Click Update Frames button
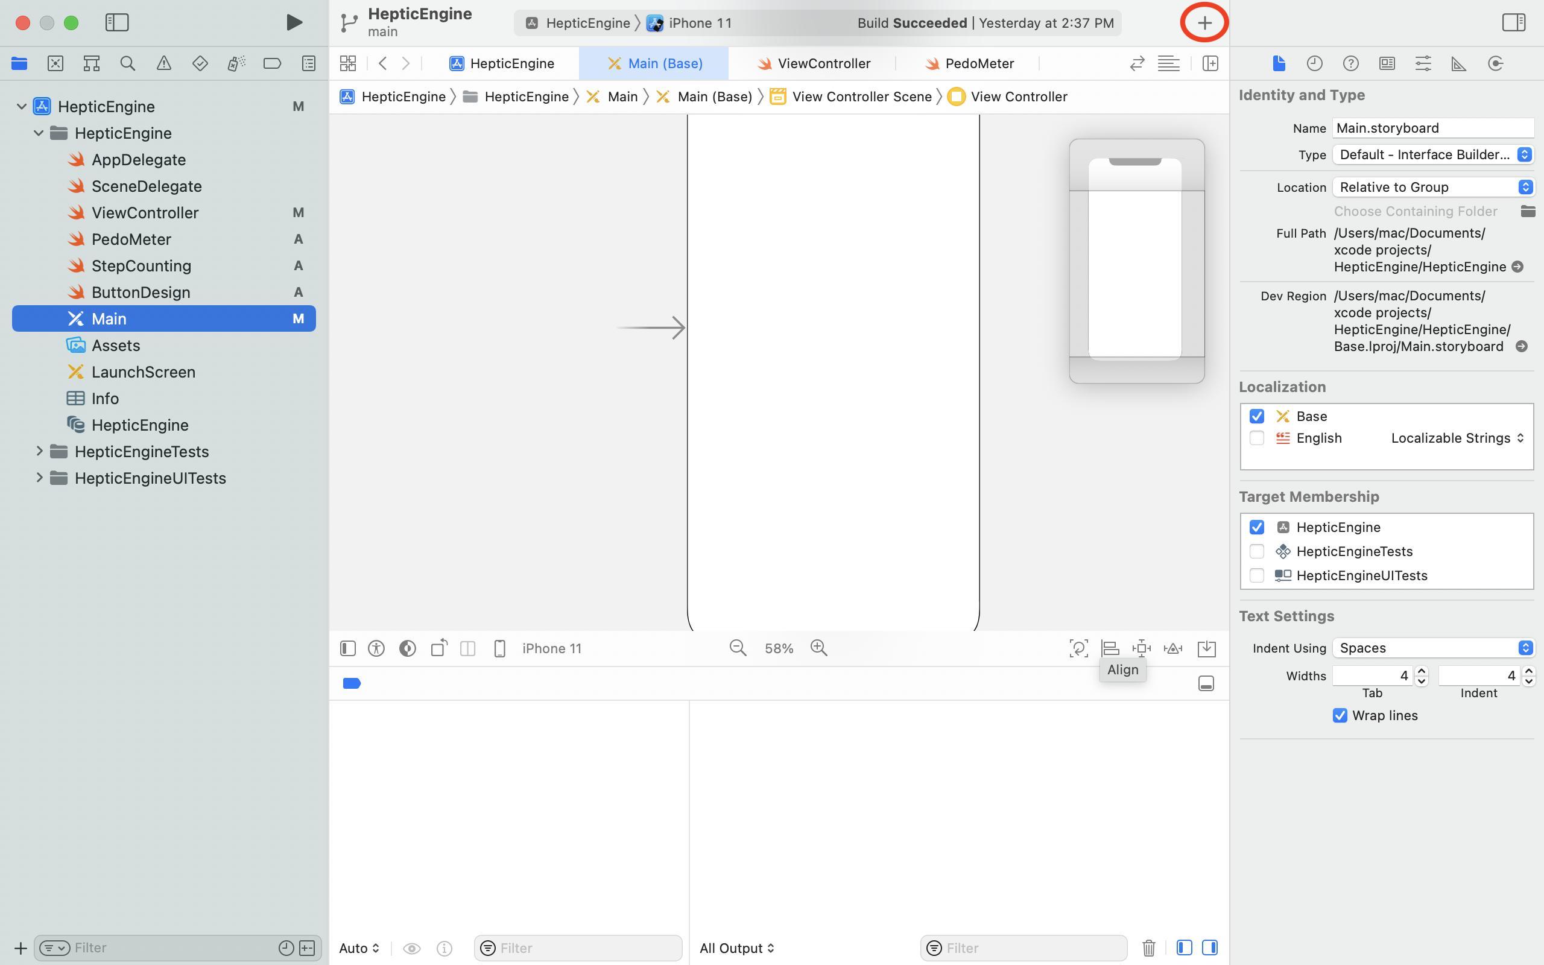1544x965 pixels. click(x=1078, y=648)
